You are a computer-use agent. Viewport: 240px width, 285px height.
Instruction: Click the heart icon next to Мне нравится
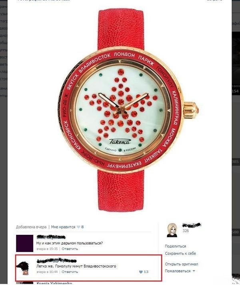pyautogui.click(x=78, y=227)
